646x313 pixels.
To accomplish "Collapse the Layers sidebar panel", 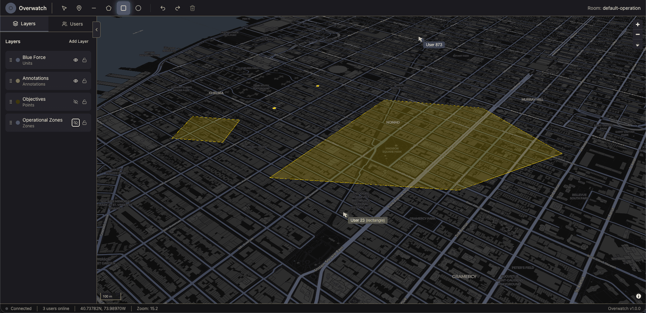I will (x=97, y=30).
